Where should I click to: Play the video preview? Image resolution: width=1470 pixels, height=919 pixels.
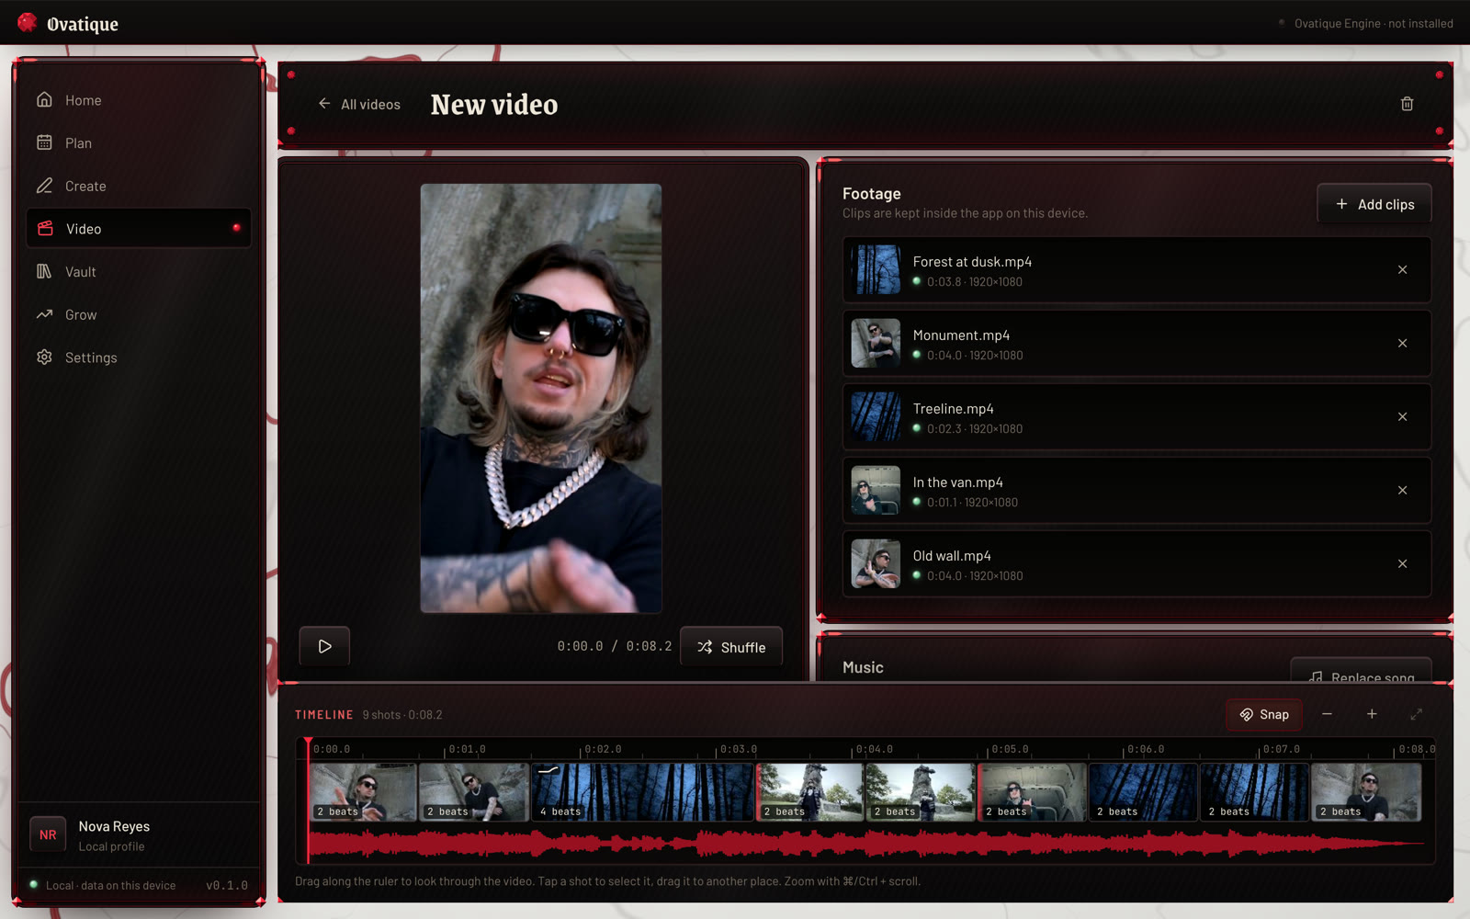(324, 646)
